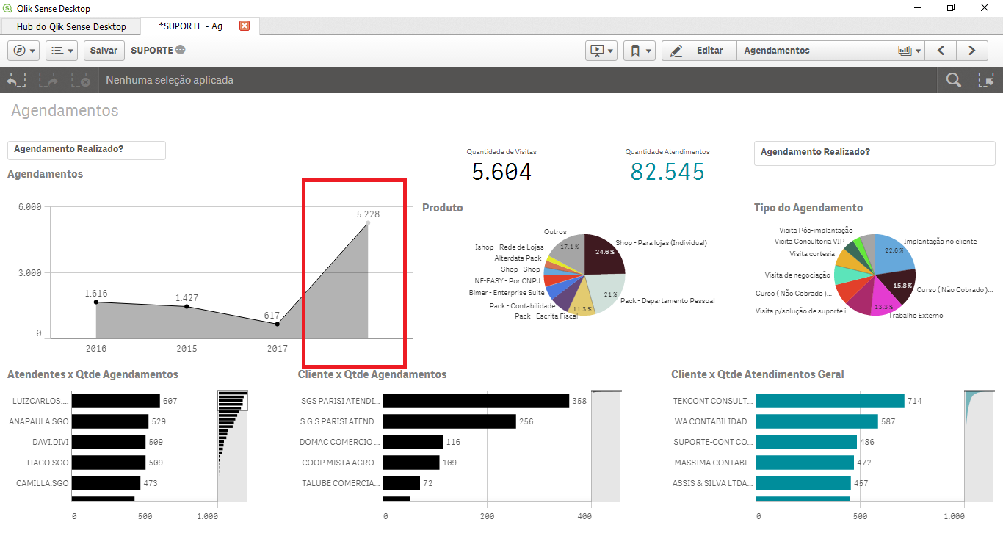Select the DAVI.DIVI bar
Image resolution: width=1003 pixels, height=533 pixels.
108,442
